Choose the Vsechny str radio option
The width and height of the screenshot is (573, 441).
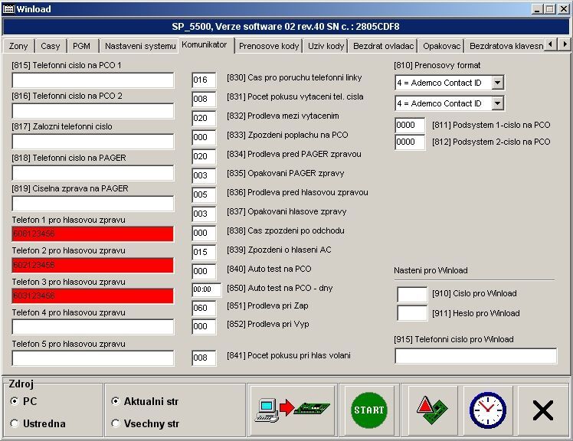(116, 423)
